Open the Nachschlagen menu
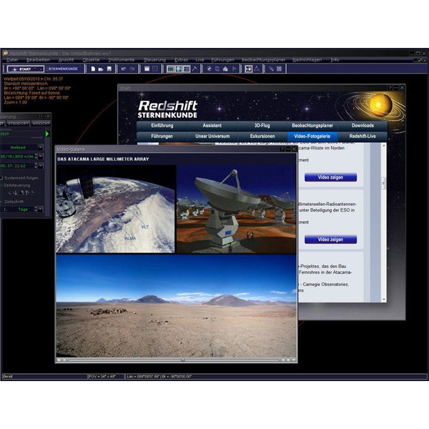Screen dimensions: 429x429 307,59
